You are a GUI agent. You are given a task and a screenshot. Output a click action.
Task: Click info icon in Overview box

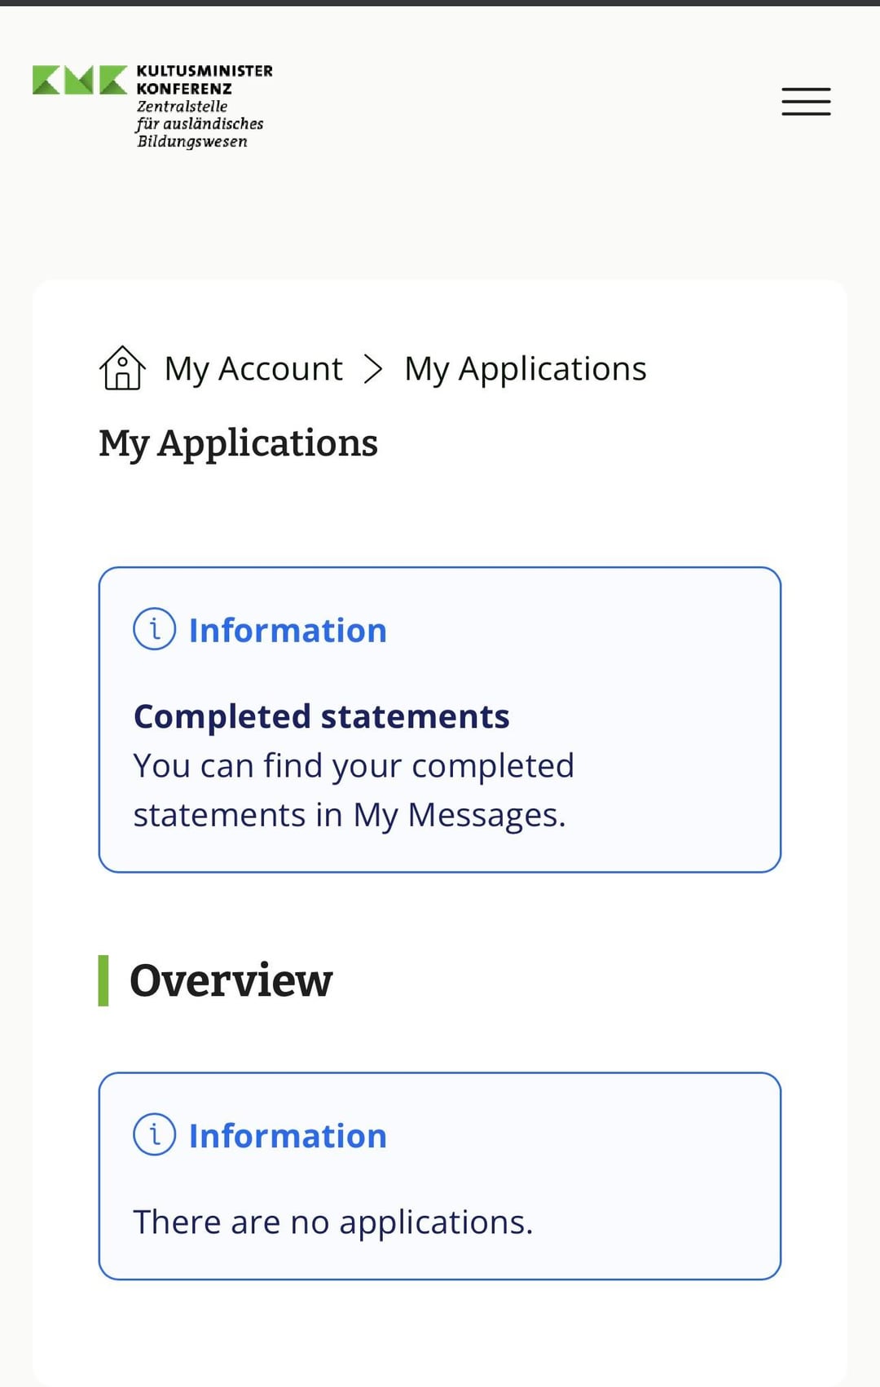[x=154, y=1134]
